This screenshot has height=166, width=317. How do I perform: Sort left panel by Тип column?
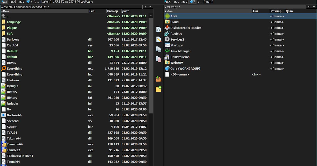(97, 11)
